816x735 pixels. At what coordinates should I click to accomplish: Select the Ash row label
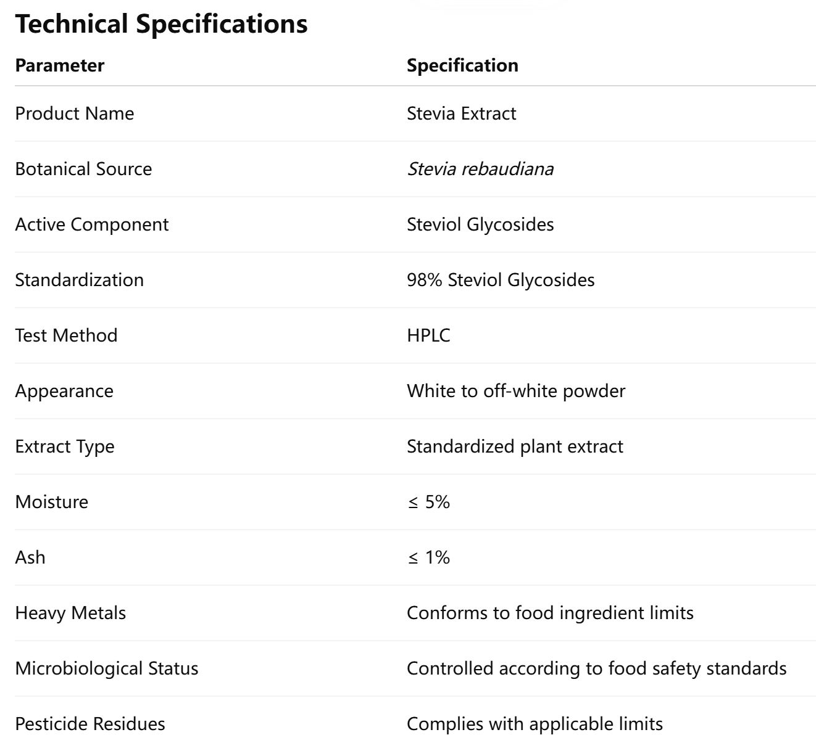point(30,557)
